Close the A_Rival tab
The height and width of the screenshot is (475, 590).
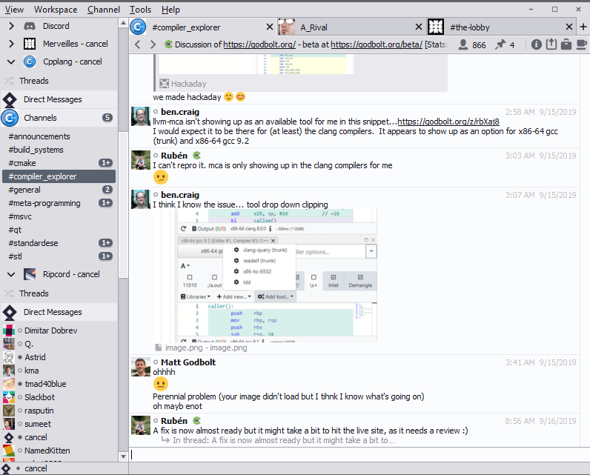click(419, 27)
